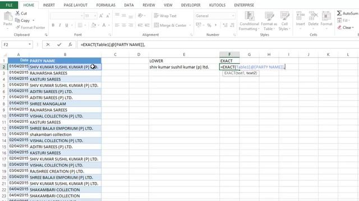
Task: Open the Clipboard dialog launcher
Action: (46, 35)
